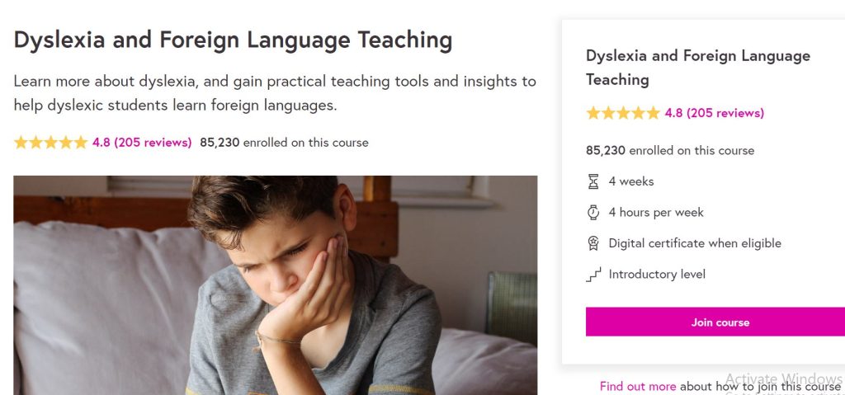
Task: Click the 85,230 enrolled text in sidebar
Action: [x=670, y=151]
